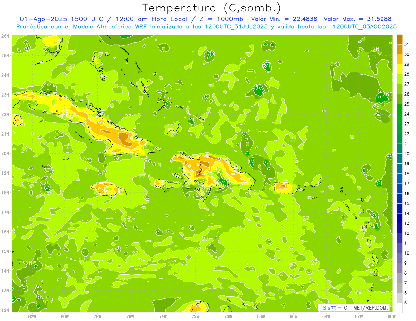Image resolution: width=416 pixels, height=321 pixels.
Task: Click the legend scale number 11
Action: [407, 243]
